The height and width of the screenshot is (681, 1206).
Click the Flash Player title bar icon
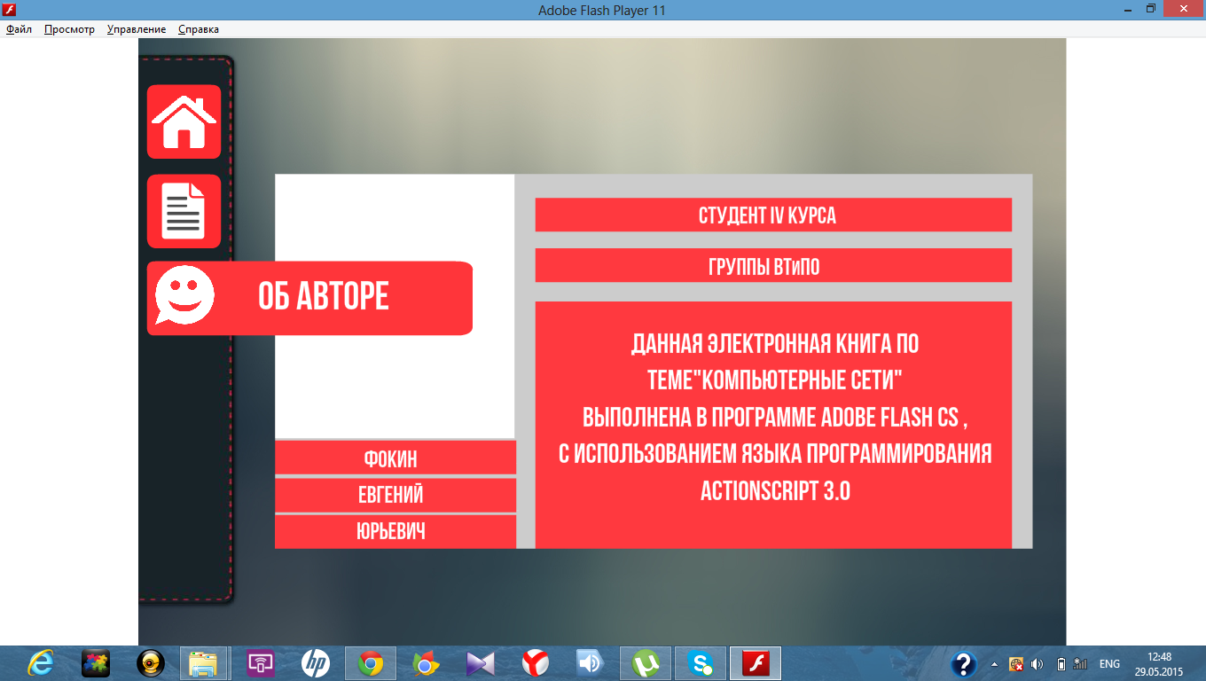pos(11,10)
